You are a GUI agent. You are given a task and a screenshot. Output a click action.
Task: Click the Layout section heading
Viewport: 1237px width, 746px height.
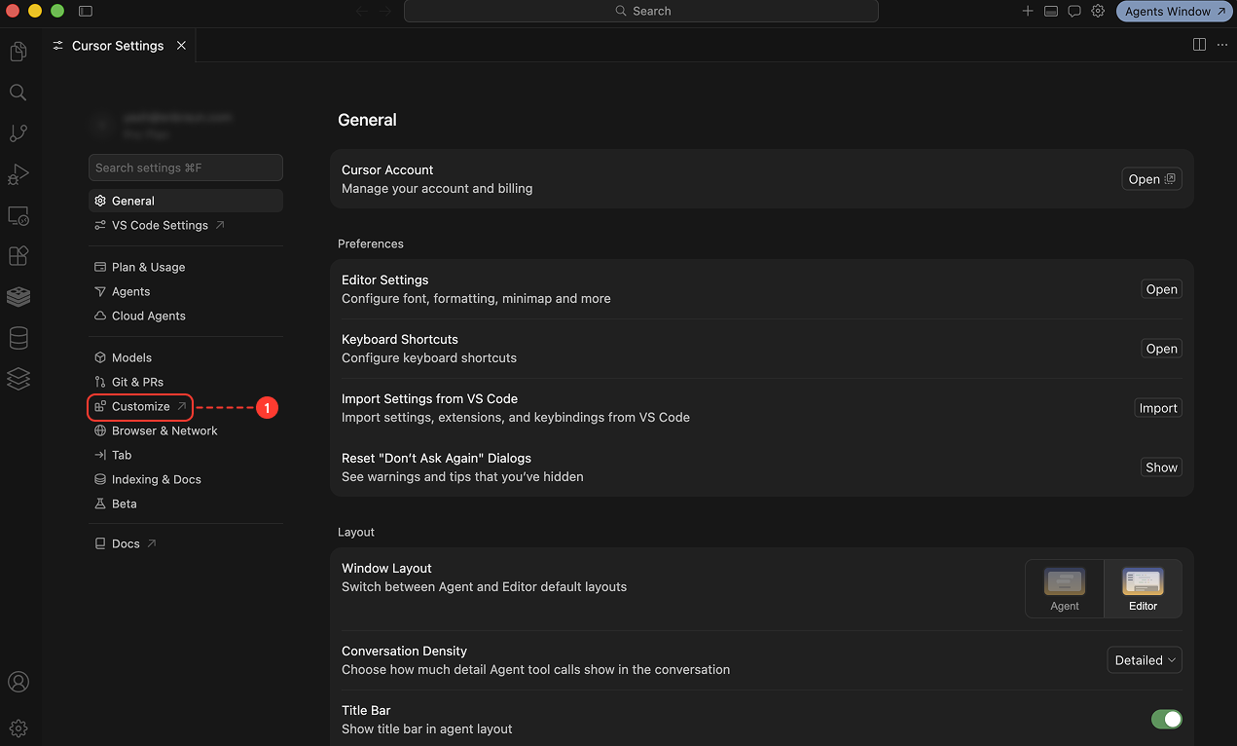pos(356,532)
